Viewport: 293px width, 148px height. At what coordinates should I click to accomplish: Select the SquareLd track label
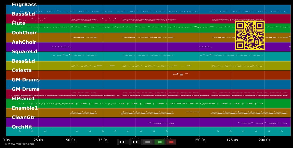pyautogui.click(x=25, y=51)
